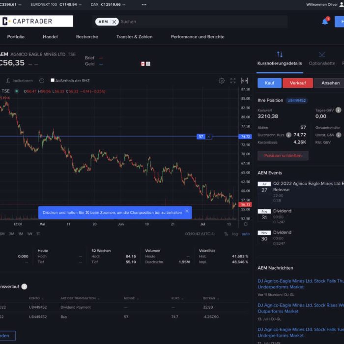
Task: Click the Canadian flag icon
Action: pos(143,63)
